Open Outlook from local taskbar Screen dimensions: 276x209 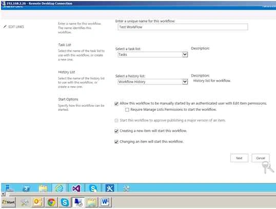pos(37,202)
